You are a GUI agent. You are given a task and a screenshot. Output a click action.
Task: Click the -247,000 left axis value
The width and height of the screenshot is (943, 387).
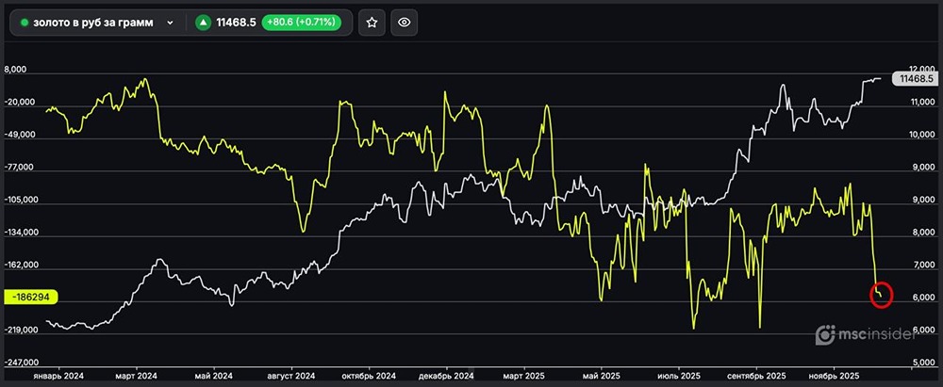pyautogui.click(x=25, y=363)
